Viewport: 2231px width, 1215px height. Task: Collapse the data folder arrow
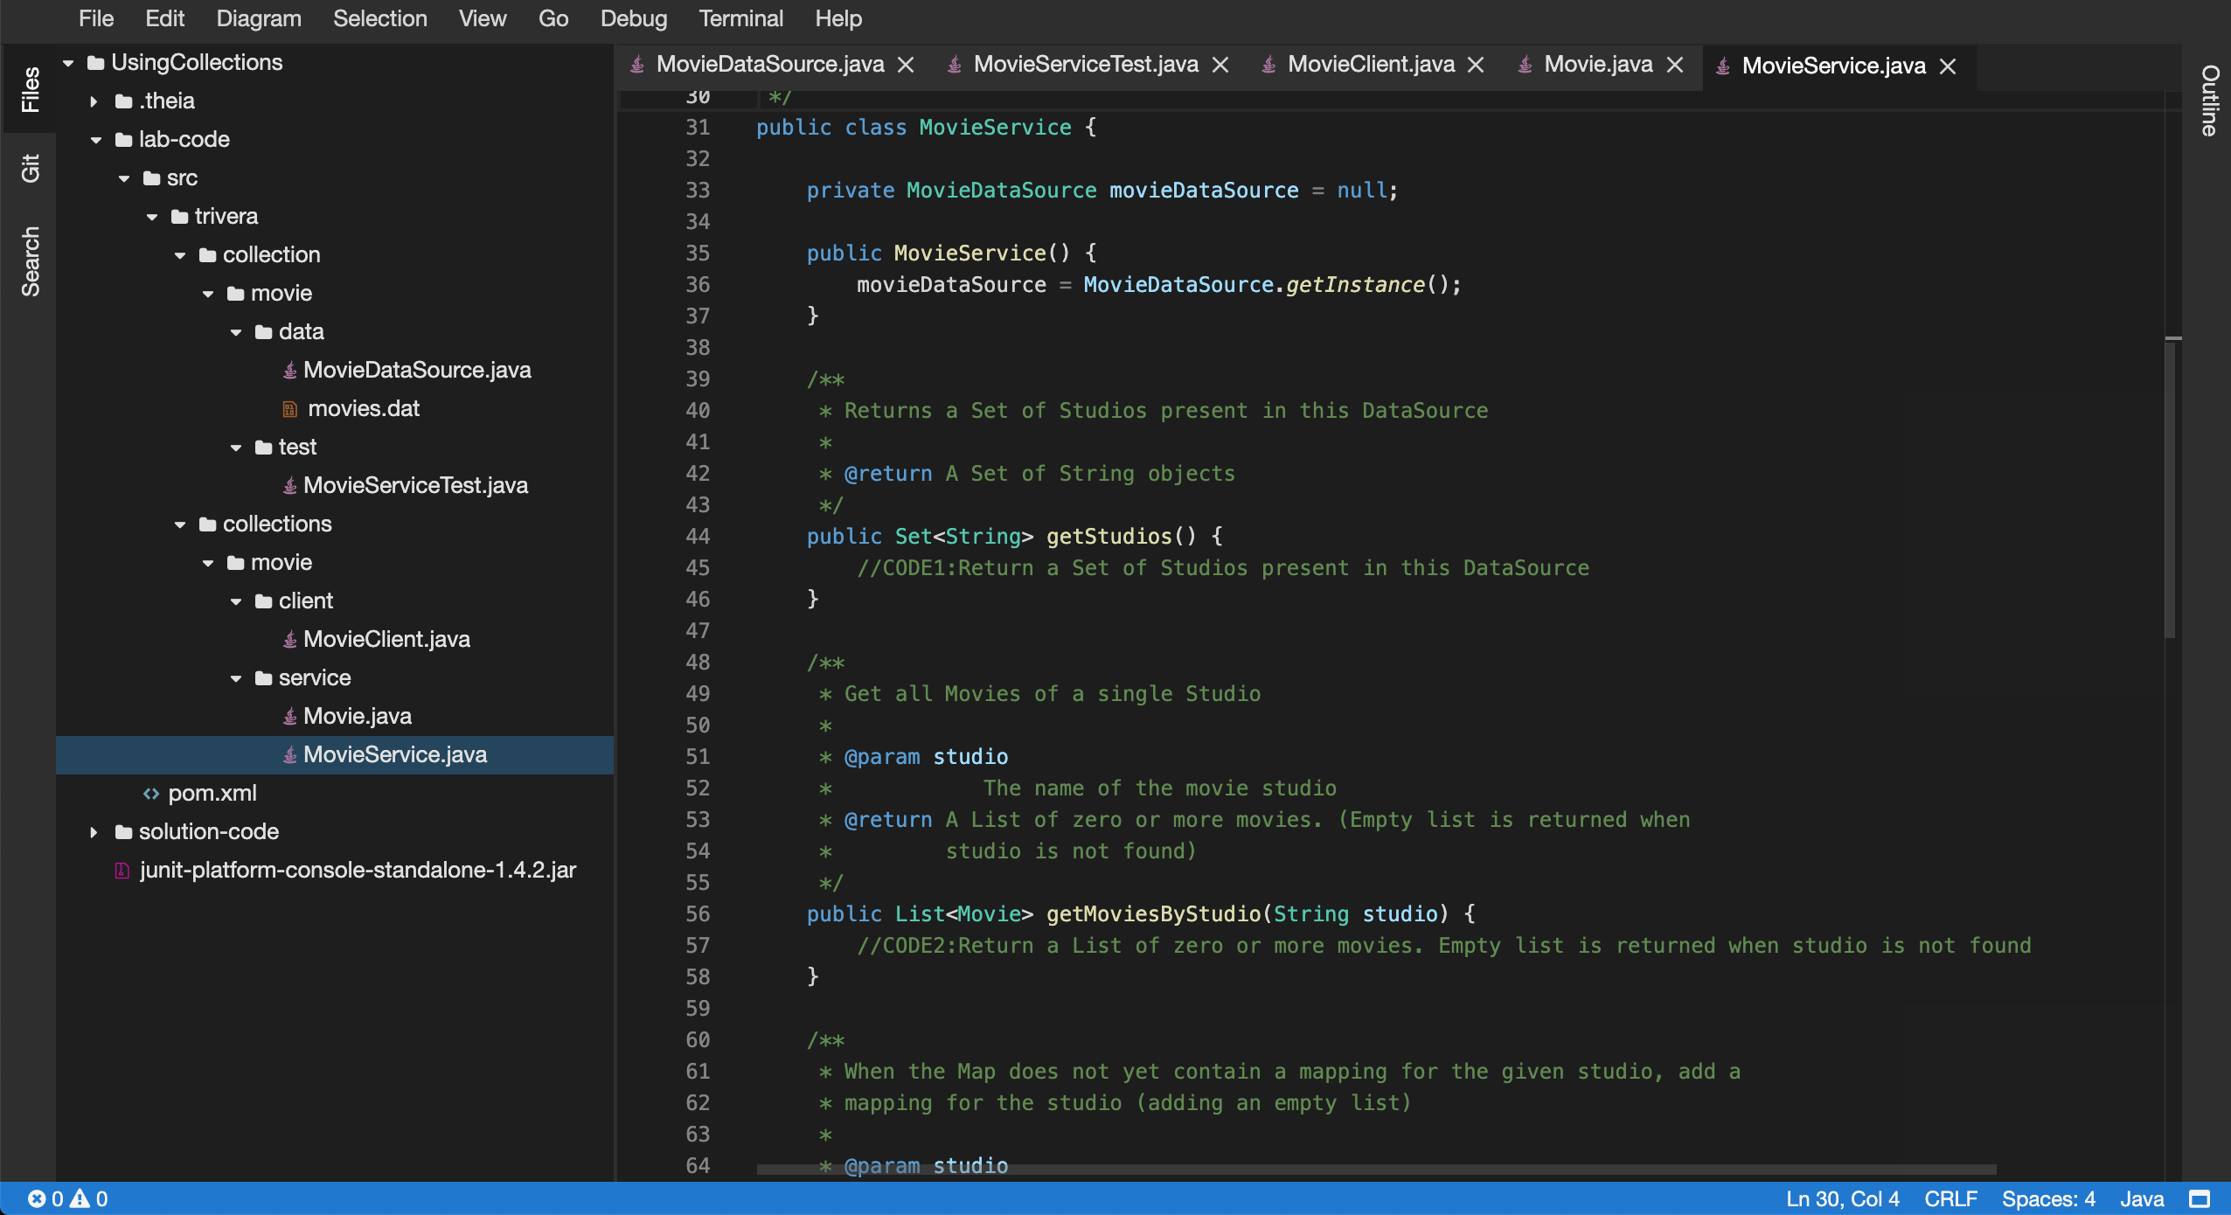236,332
